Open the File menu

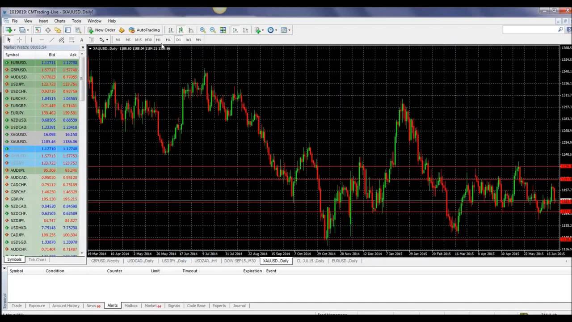pyautogui.click(x=15, y=21)
